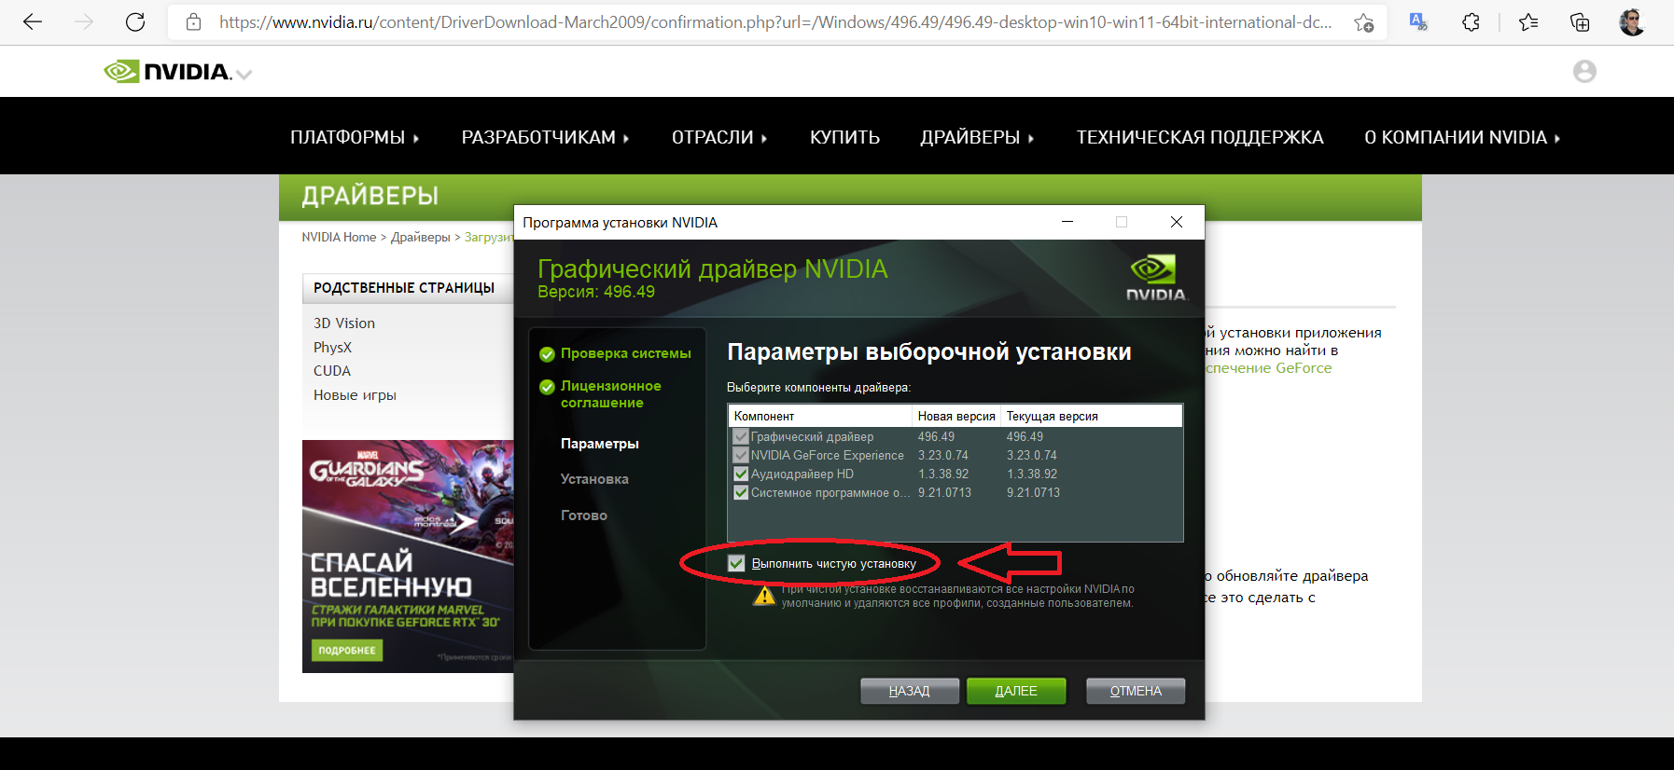Select the Готово installer step

click(x=584, y=516)
